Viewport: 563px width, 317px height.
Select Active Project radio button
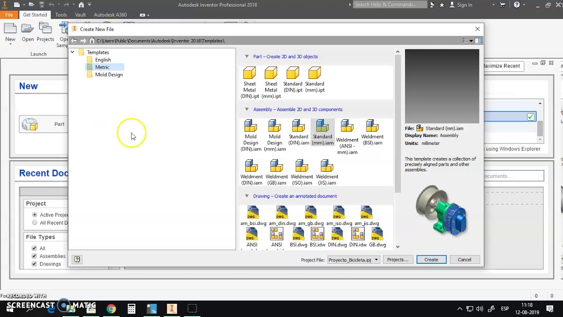point(34,215)
